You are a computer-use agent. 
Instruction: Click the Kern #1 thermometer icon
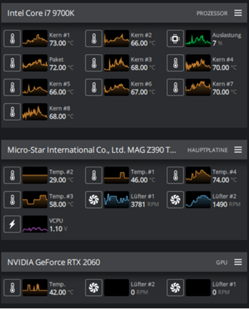[12, 39]
